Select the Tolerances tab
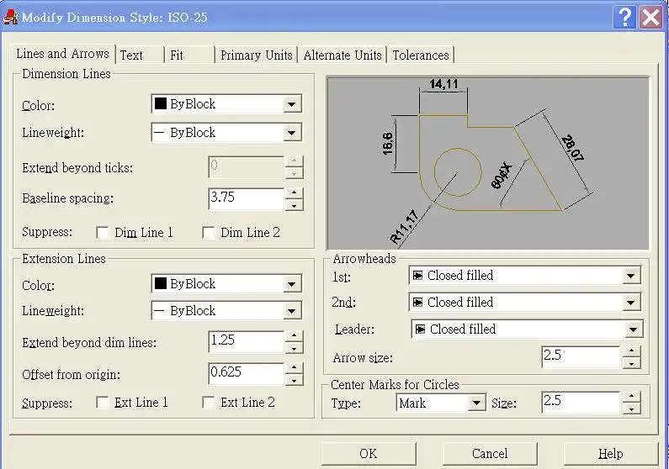 420,55
